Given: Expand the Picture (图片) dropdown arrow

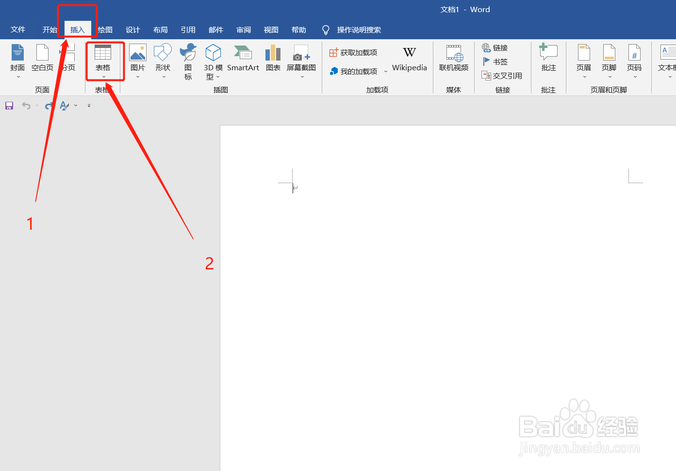Looking at the screenshot, I should tap(138, 77).
